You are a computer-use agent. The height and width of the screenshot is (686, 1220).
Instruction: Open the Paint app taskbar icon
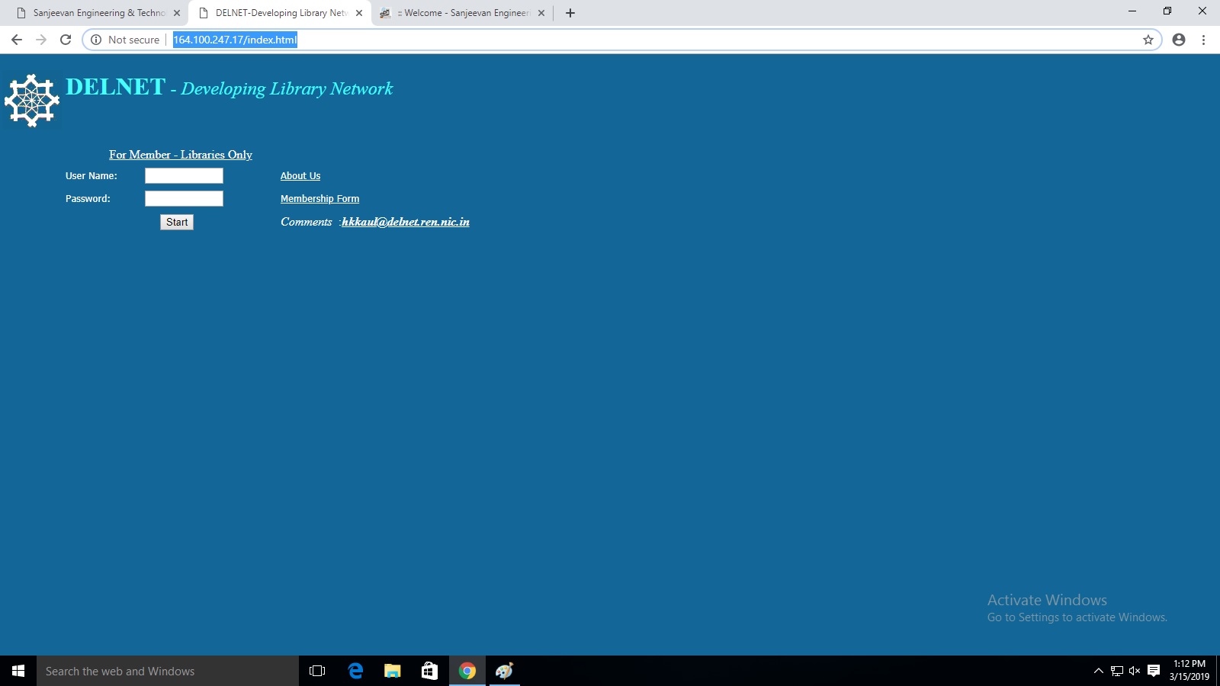point(505,671)
